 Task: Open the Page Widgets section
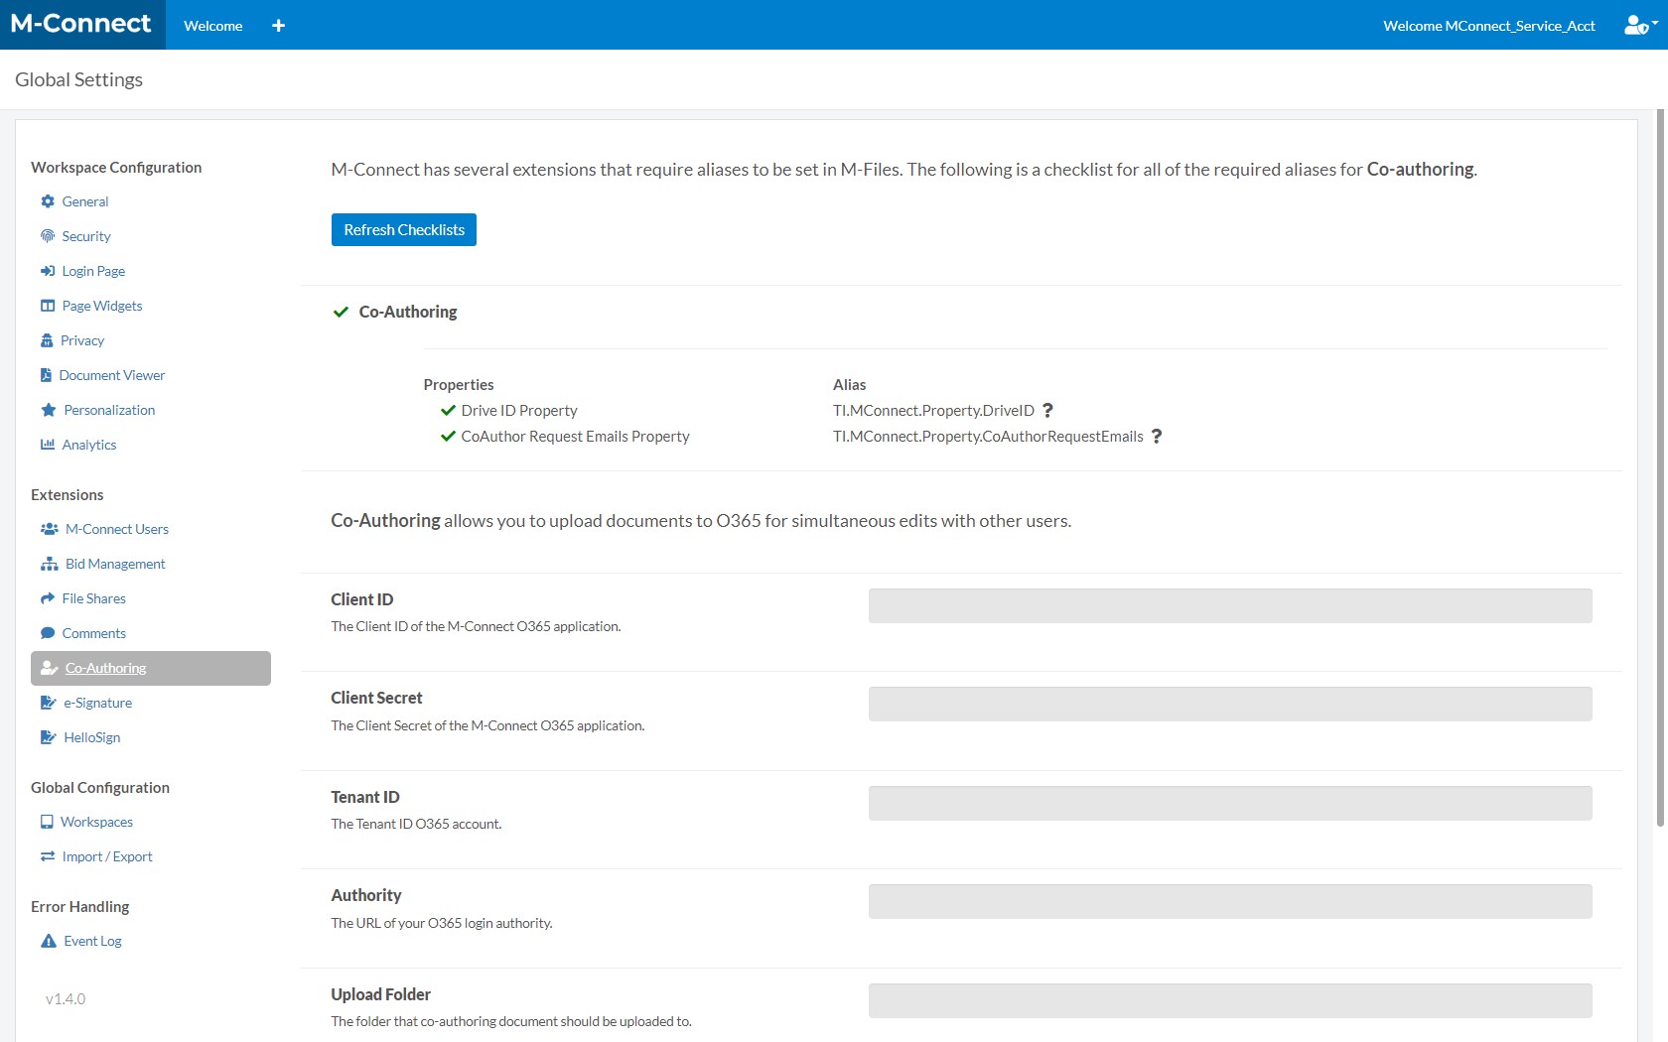[x=100, y=305]
